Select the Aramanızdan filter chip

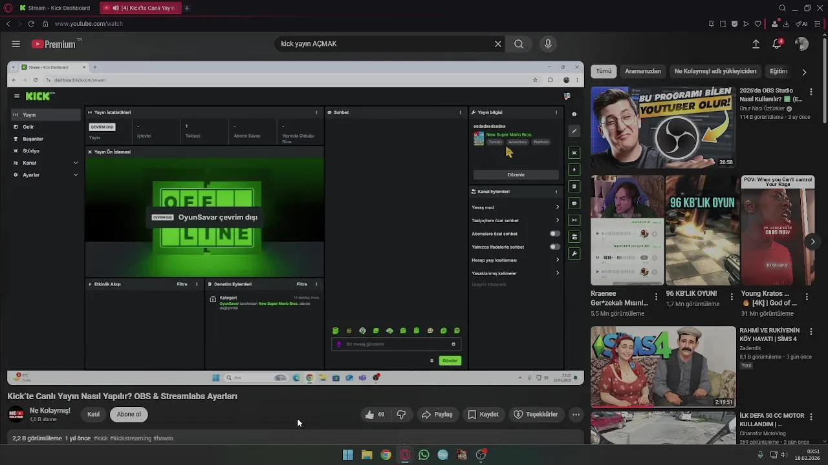click(x=643, y=71)
